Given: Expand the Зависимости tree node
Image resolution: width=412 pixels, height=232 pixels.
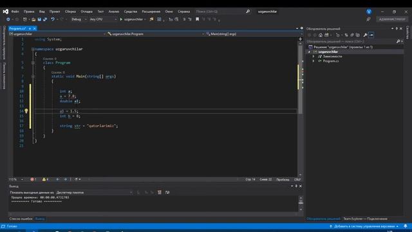Looking at the screenshot, I should pyautogui.click(x=314, y=56).
